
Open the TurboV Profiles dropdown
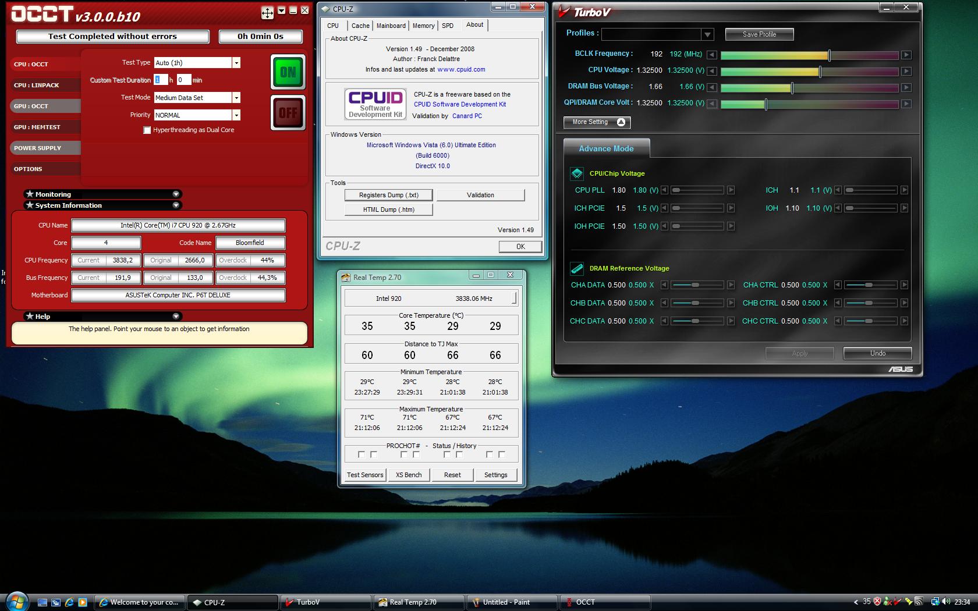click(x=707, y=34)
